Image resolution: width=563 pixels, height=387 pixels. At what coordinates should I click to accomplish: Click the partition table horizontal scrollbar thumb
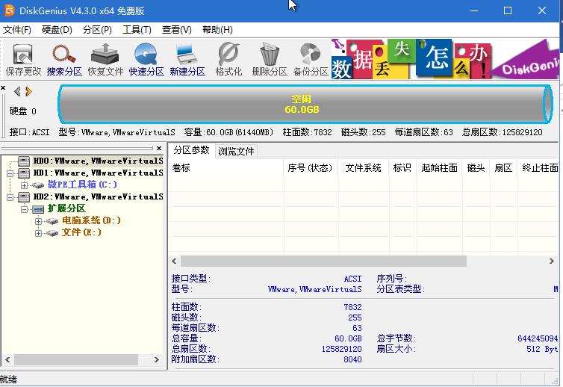coord(323,261)
